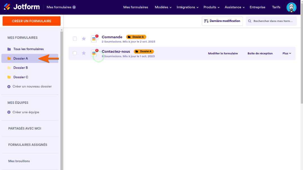Expand the Intégrations menu
This screenshot has height=170, width=303.
point(188,7)
